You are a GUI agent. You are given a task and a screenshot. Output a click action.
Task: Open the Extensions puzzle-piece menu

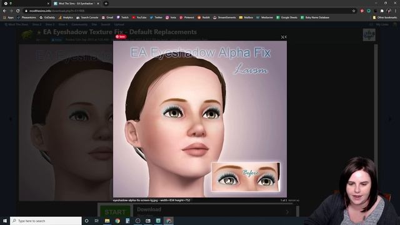[382, 11]
